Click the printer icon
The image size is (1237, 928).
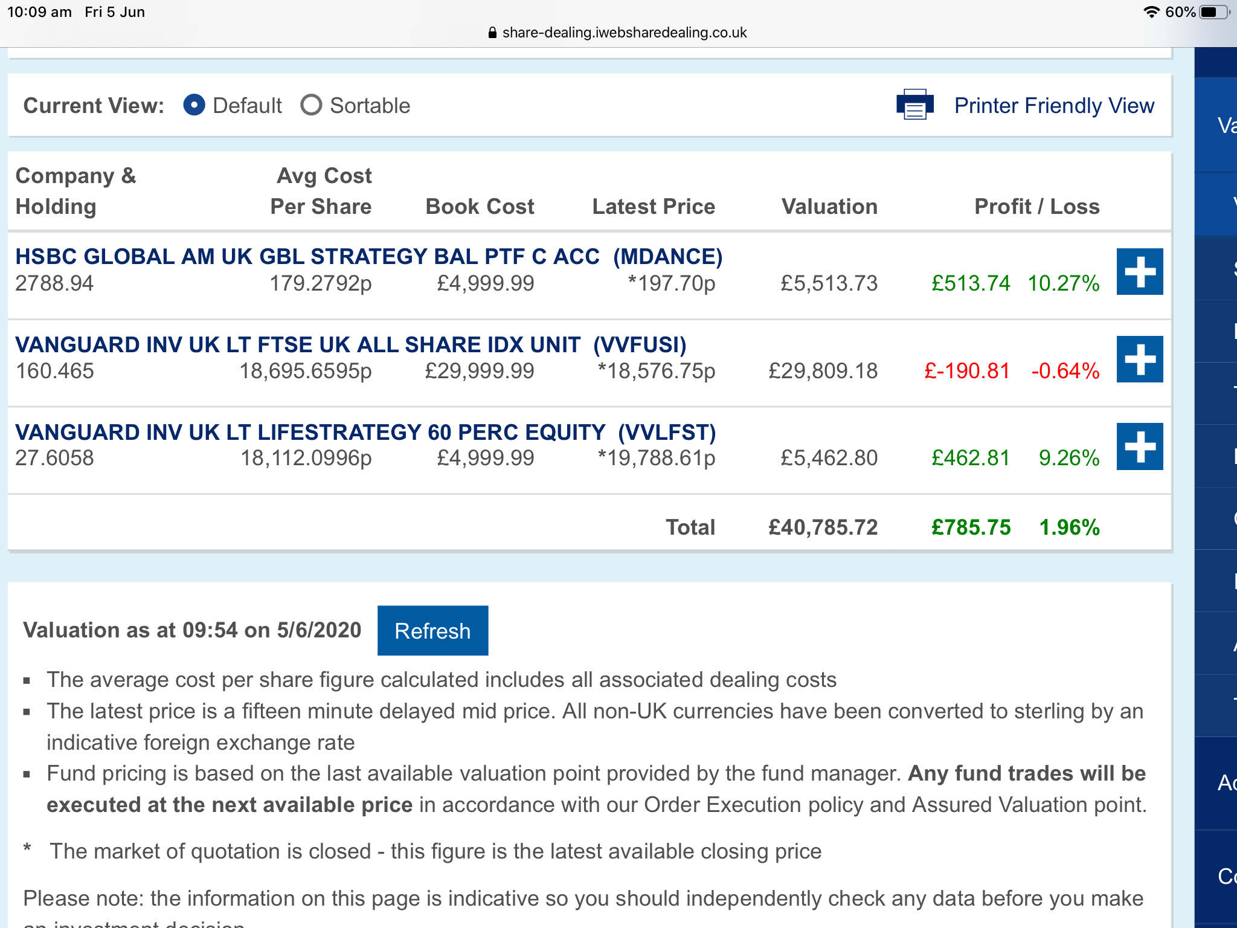[915, 105]
